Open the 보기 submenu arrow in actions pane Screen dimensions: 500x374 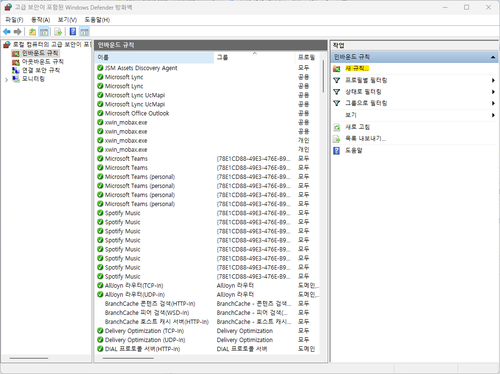493,115
